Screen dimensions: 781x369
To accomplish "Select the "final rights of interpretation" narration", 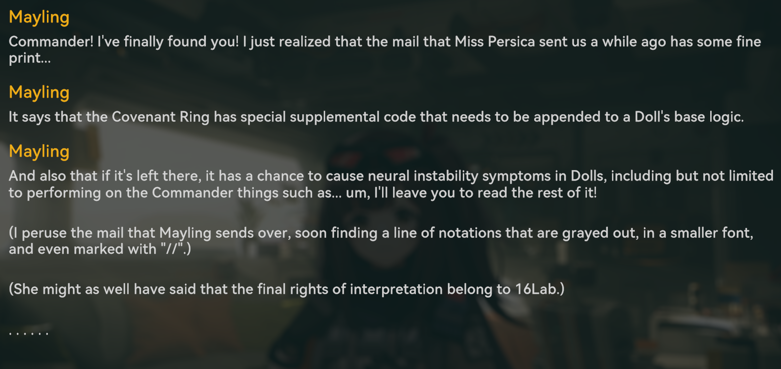I will point(286,289).
